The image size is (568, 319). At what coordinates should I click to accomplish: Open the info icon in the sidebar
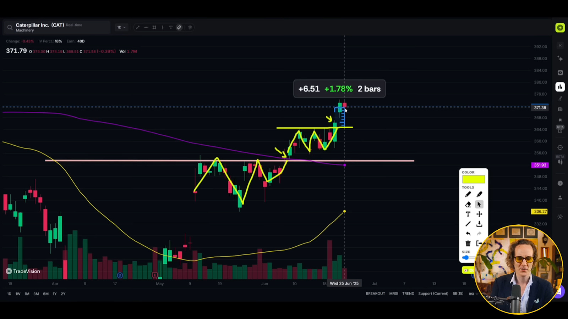coord(560,183)
